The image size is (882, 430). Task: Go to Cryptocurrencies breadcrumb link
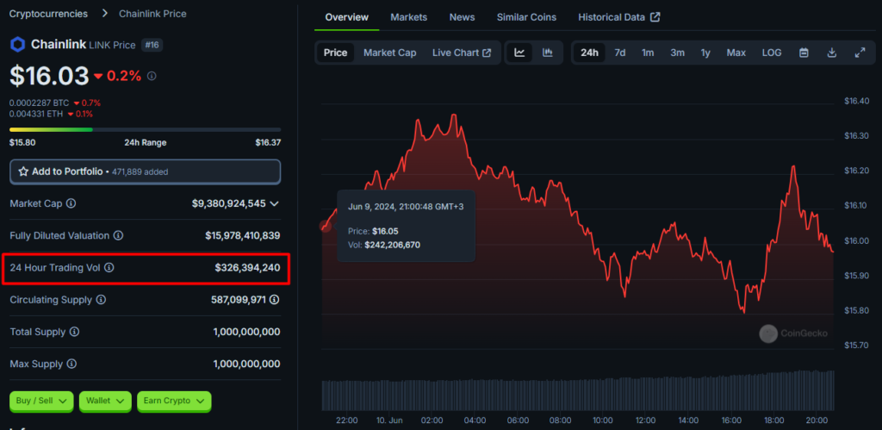(x=48, y=14)
